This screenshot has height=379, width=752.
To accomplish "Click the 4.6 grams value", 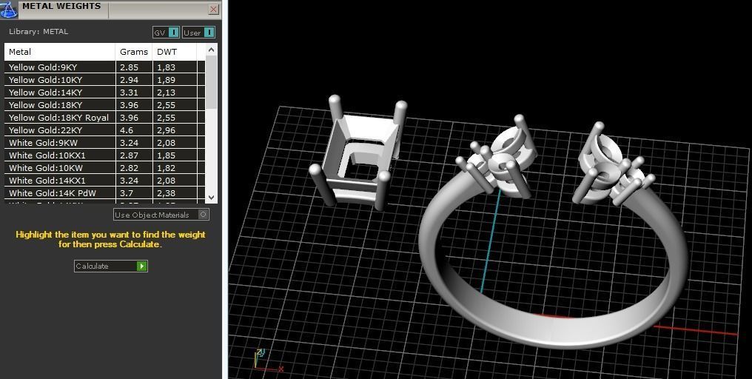I will tap(127, 130).
